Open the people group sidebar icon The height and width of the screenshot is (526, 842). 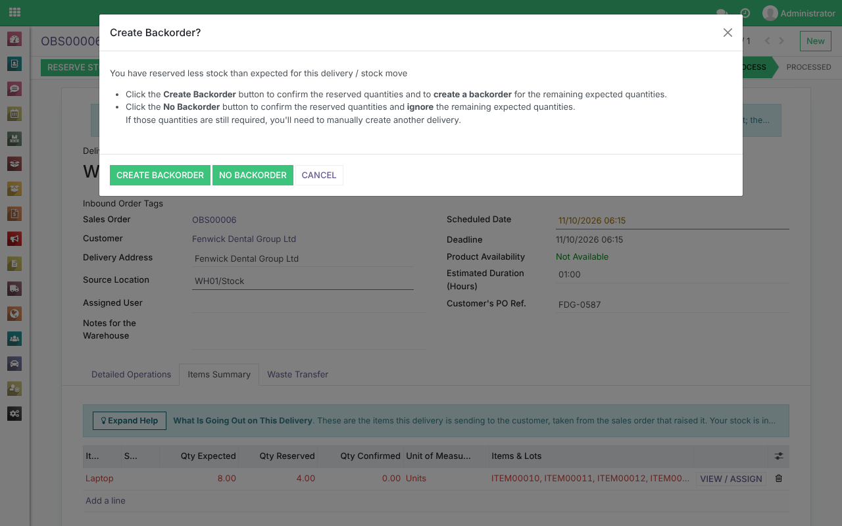pos(14,339)
